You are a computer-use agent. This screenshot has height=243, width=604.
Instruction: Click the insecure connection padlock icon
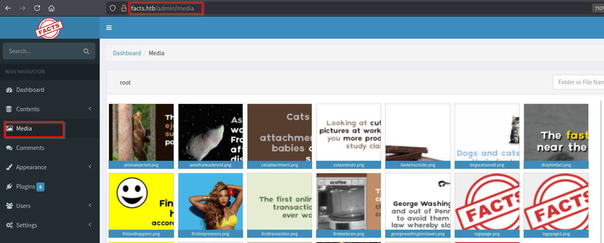(124, 8)
